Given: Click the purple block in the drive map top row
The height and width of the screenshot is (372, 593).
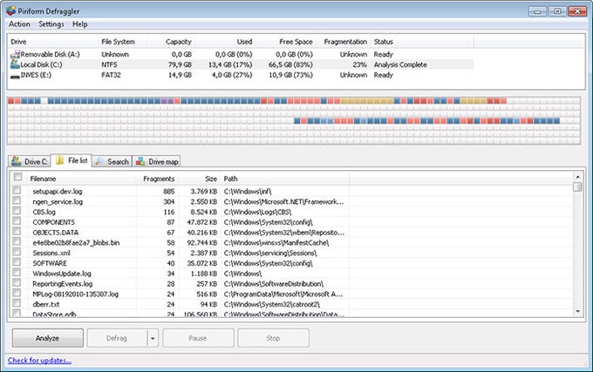Looking at the screenshot, I should pos(164,101).
